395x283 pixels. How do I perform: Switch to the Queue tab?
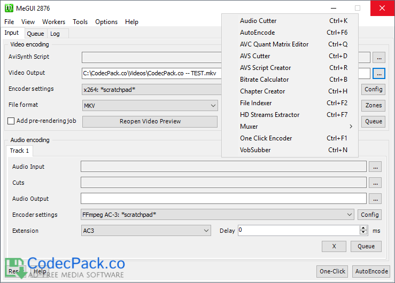[x=35, y=34]
